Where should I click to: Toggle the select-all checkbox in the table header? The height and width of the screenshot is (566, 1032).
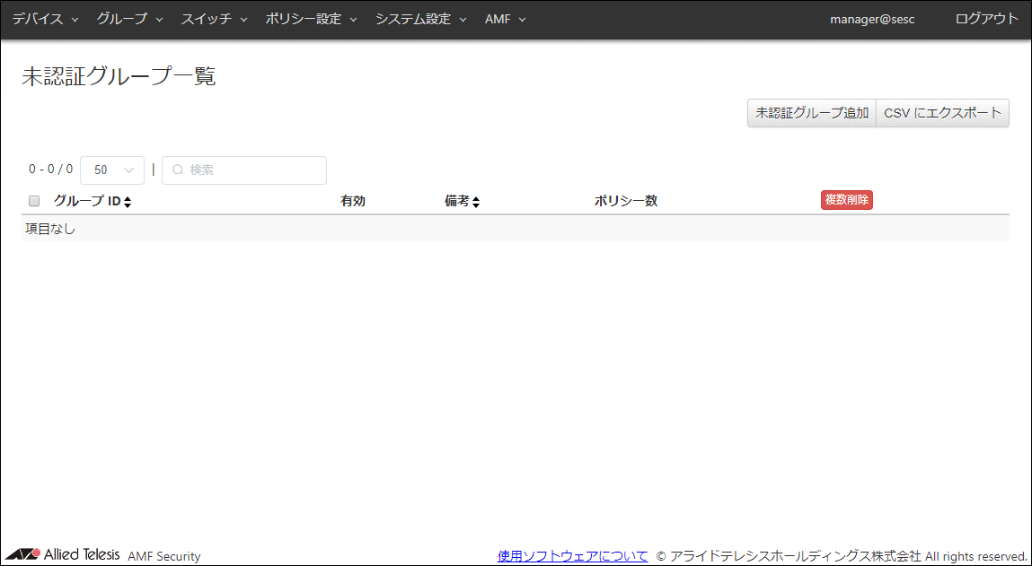pyautogui.click(x=34, y=201)
